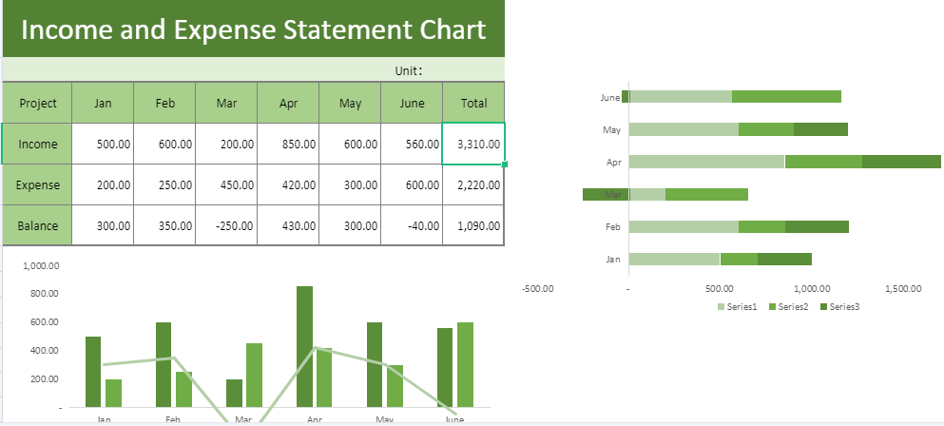Click the Total column header cell
Image resolution: width=944 pixels, height=426 pixels.
point(473,103)
